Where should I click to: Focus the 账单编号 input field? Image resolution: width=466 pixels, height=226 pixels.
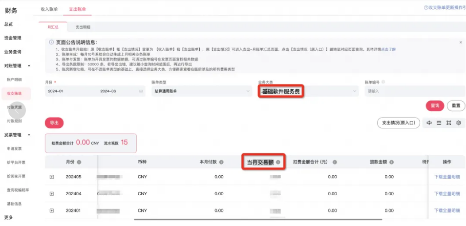(x=415, y=91)
